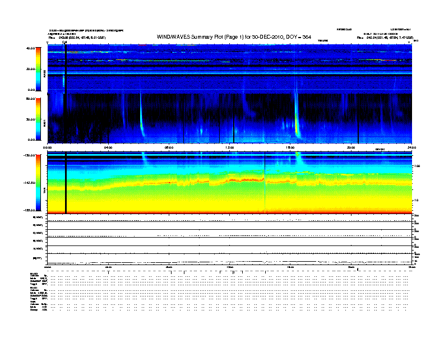The width and height of the screenshot is (444, 343).
Task: Click the black calibration stripe in the TNR panel
Action: pyautogui.click(x=66, y=183)
